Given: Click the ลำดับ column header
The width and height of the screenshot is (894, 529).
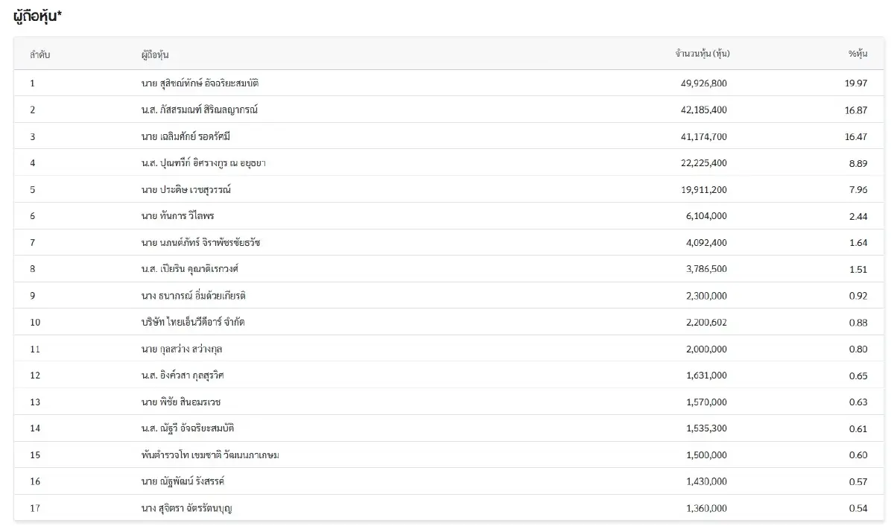Looking at the screenshot, I should (40, 54).
